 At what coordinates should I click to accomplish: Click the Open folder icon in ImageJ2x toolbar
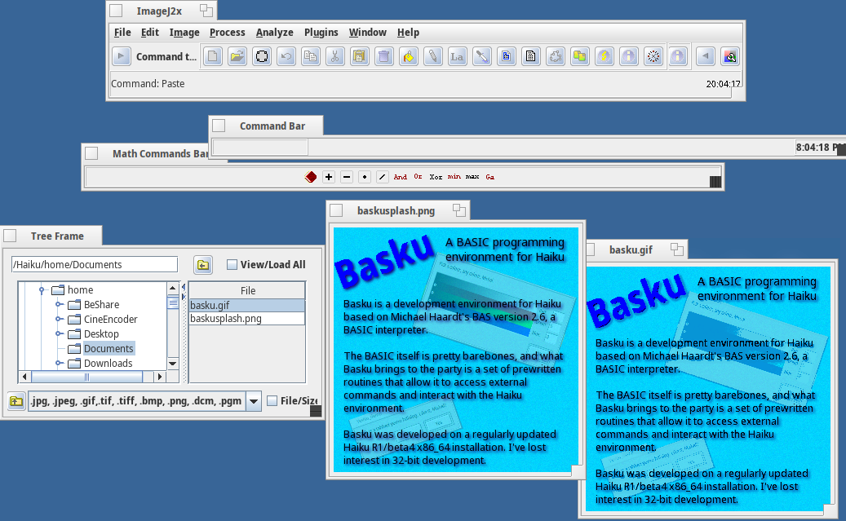[237, 56]
